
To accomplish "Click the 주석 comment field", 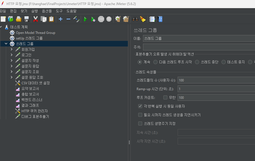I will point(199,47).
